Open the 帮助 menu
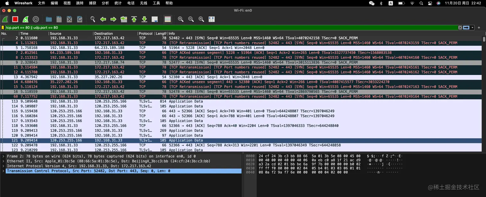This screenshot has height=197, width=486. 169,3
